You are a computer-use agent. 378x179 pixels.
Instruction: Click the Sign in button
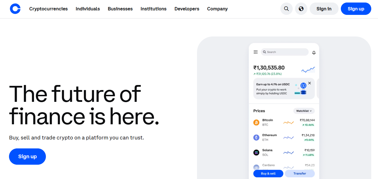324,9
